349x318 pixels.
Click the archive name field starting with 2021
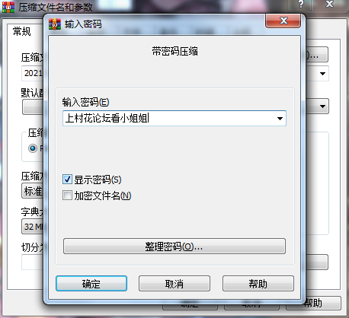[33, 74]
